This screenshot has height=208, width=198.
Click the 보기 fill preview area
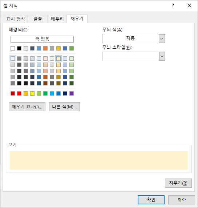(99, 160)
